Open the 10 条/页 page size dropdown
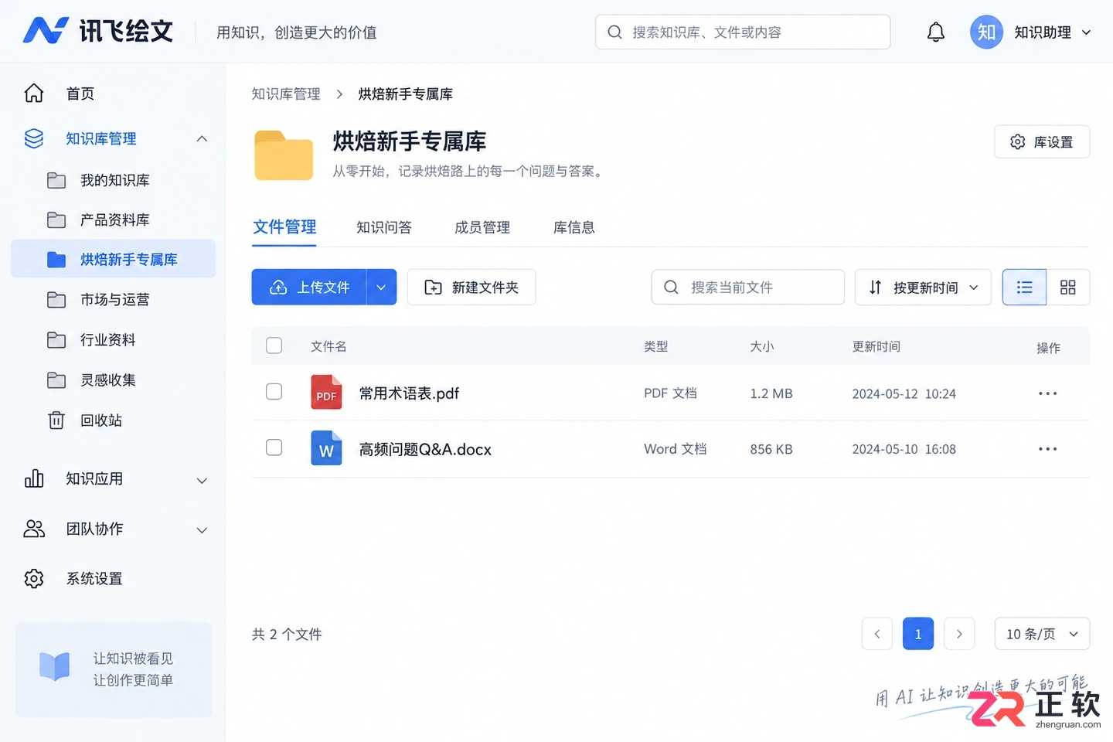This screenshot has height=742, width=1113. pos(1042,634)
